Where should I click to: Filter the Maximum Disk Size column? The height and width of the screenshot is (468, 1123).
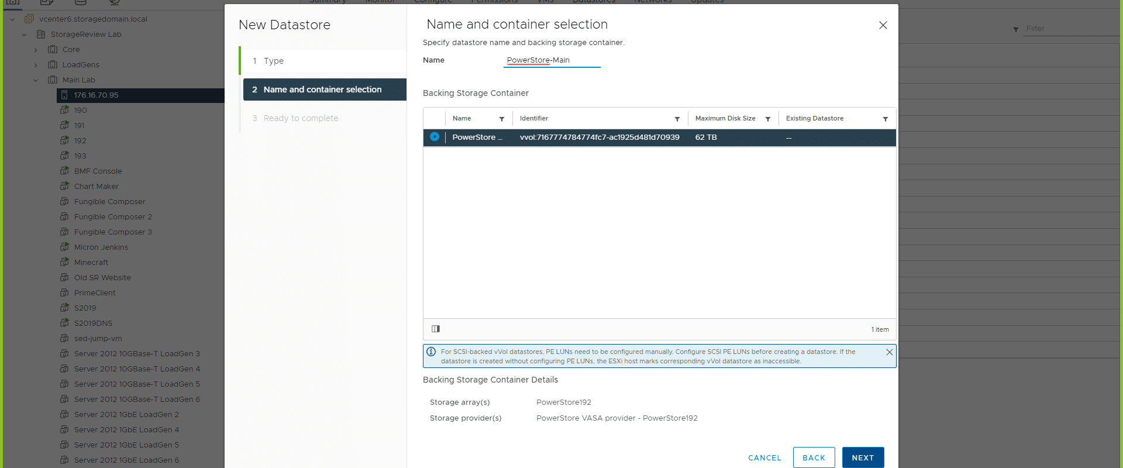(x=768, y=119)
